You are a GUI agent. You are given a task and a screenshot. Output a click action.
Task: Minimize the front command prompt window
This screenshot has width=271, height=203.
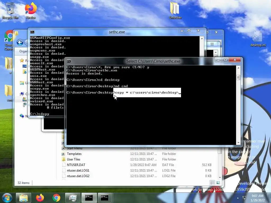[x=218, y=60]
